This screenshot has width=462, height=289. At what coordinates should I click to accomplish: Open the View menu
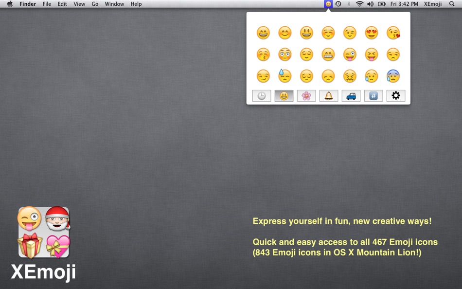pos(79,4)
